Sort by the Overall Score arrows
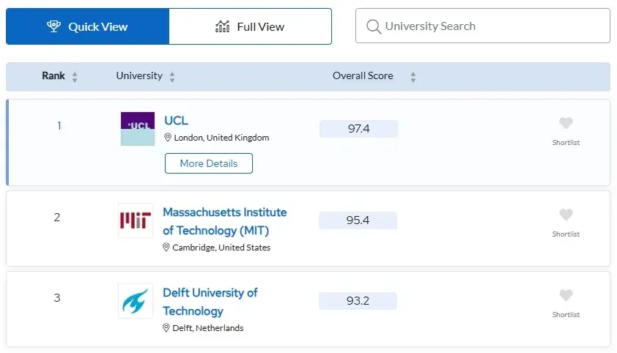 point(413,77)
